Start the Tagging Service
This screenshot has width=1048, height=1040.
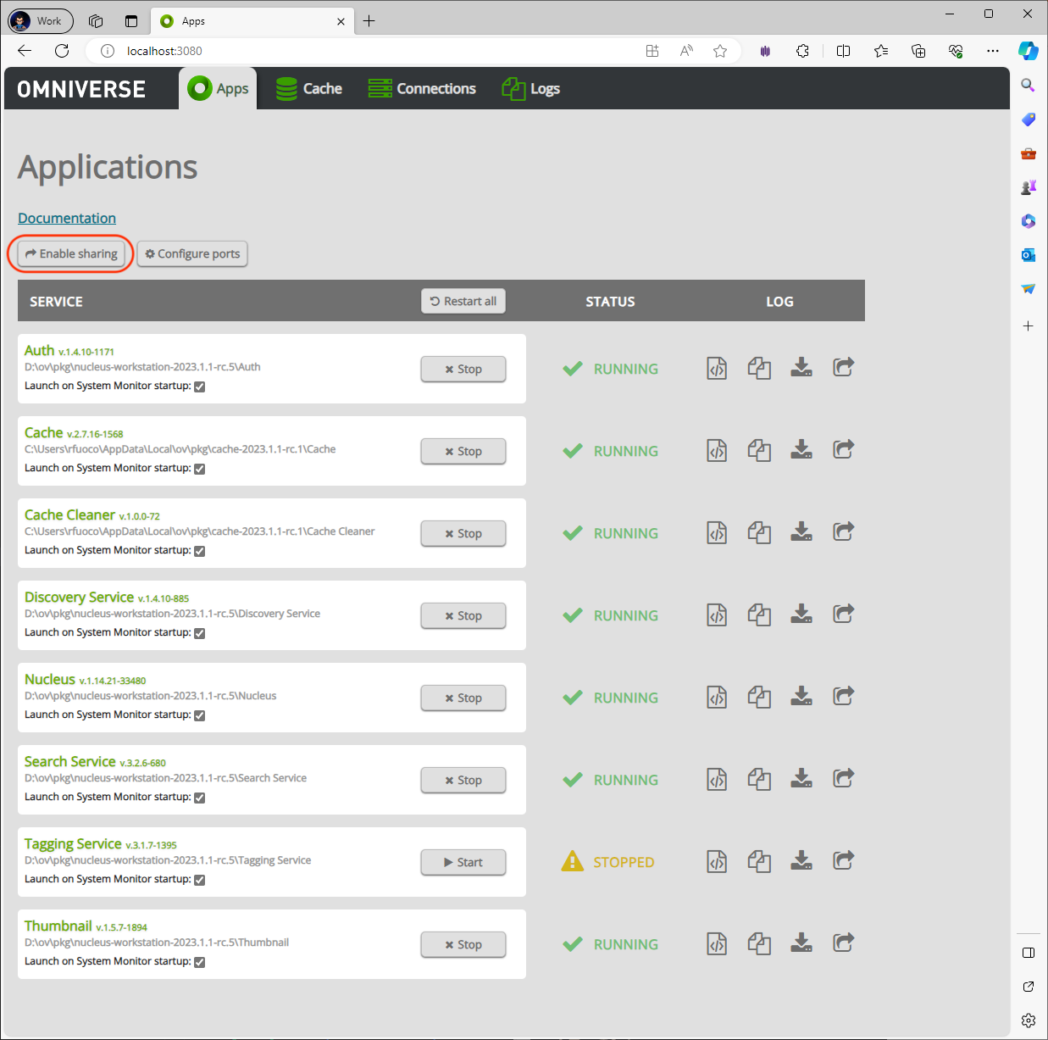463,862
